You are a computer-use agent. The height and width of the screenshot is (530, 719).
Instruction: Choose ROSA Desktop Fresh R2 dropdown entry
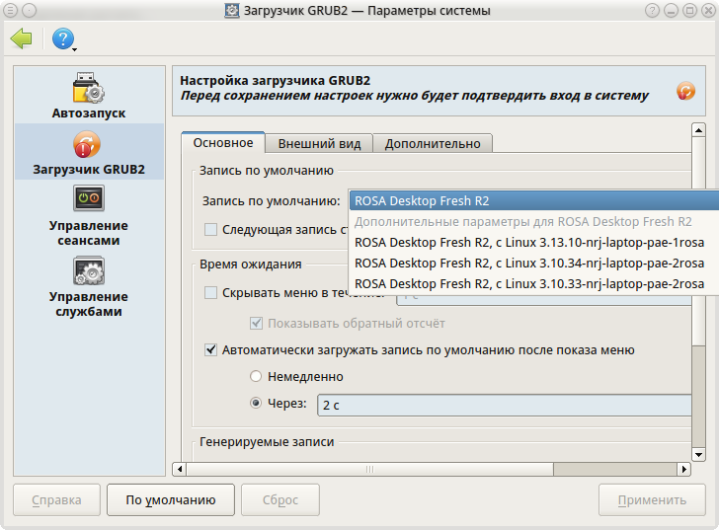(x=533, y=200)
